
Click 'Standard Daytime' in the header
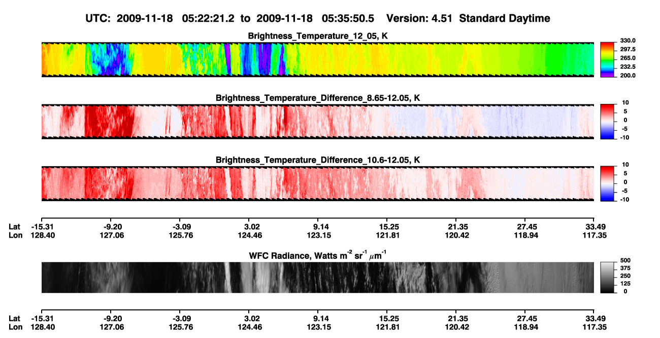tap(505, 18)
